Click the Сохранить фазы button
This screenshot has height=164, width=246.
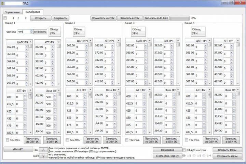pyautogui.click(x=227, y=156)
